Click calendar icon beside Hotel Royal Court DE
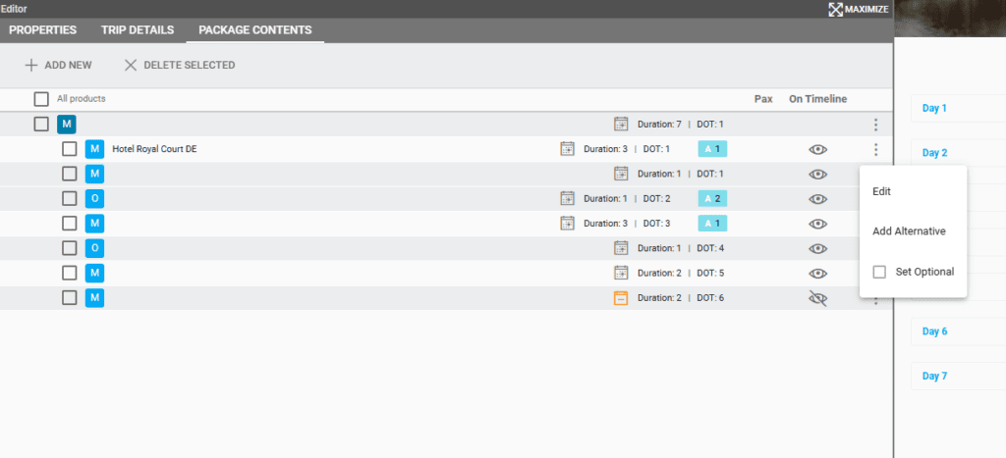The image size is (1006, 458). pos(567,149)
